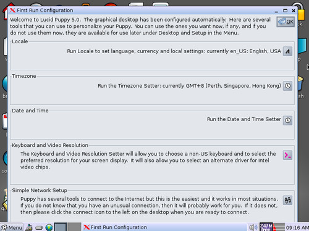
Task: Click the show desktop tray icon
Action: [x=29, y=227]
